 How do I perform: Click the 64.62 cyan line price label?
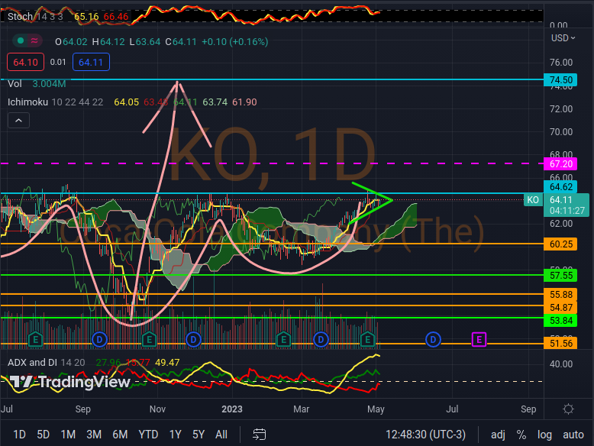tap(560, 187)
